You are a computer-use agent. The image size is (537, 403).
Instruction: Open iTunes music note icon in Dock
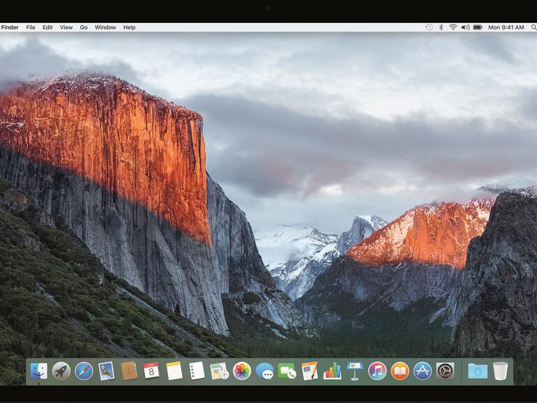377,371
